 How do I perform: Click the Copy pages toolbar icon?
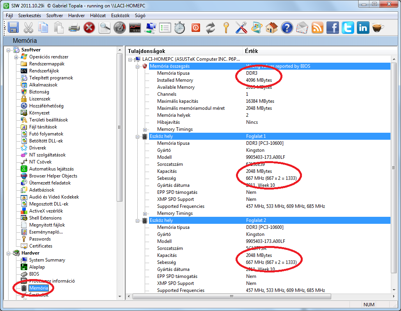click(43, 28)
